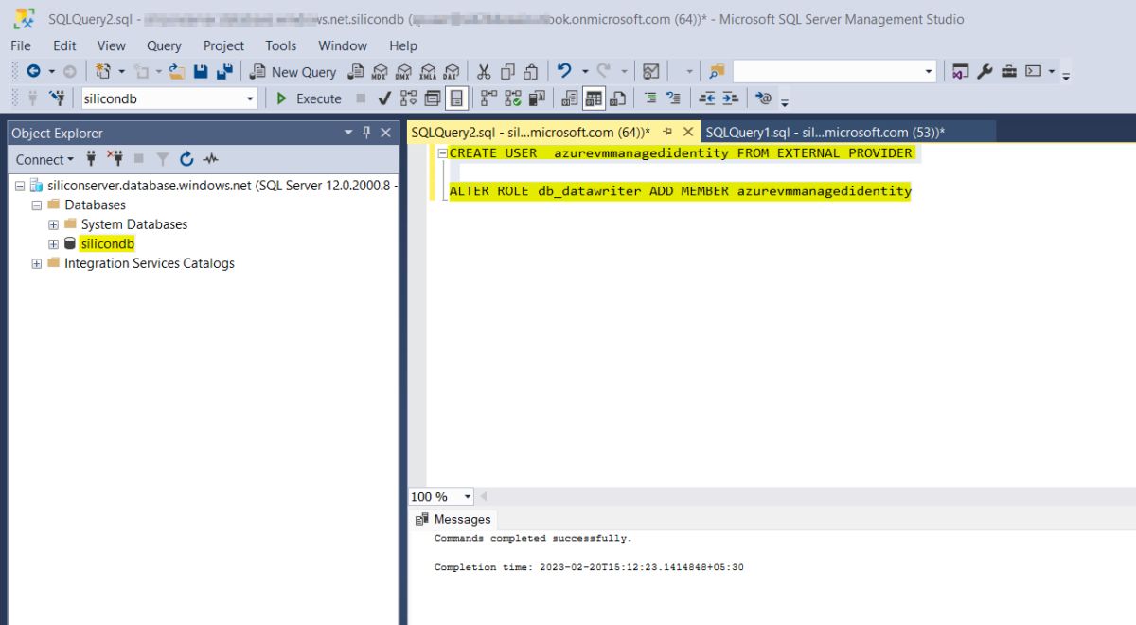Click the XMLA query icon
The width and height of the screenshot is (1136, 625).
point(428,71)
